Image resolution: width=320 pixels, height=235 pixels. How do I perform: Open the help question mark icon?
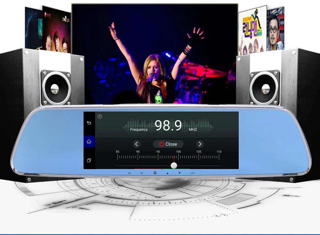pos(100,117)
